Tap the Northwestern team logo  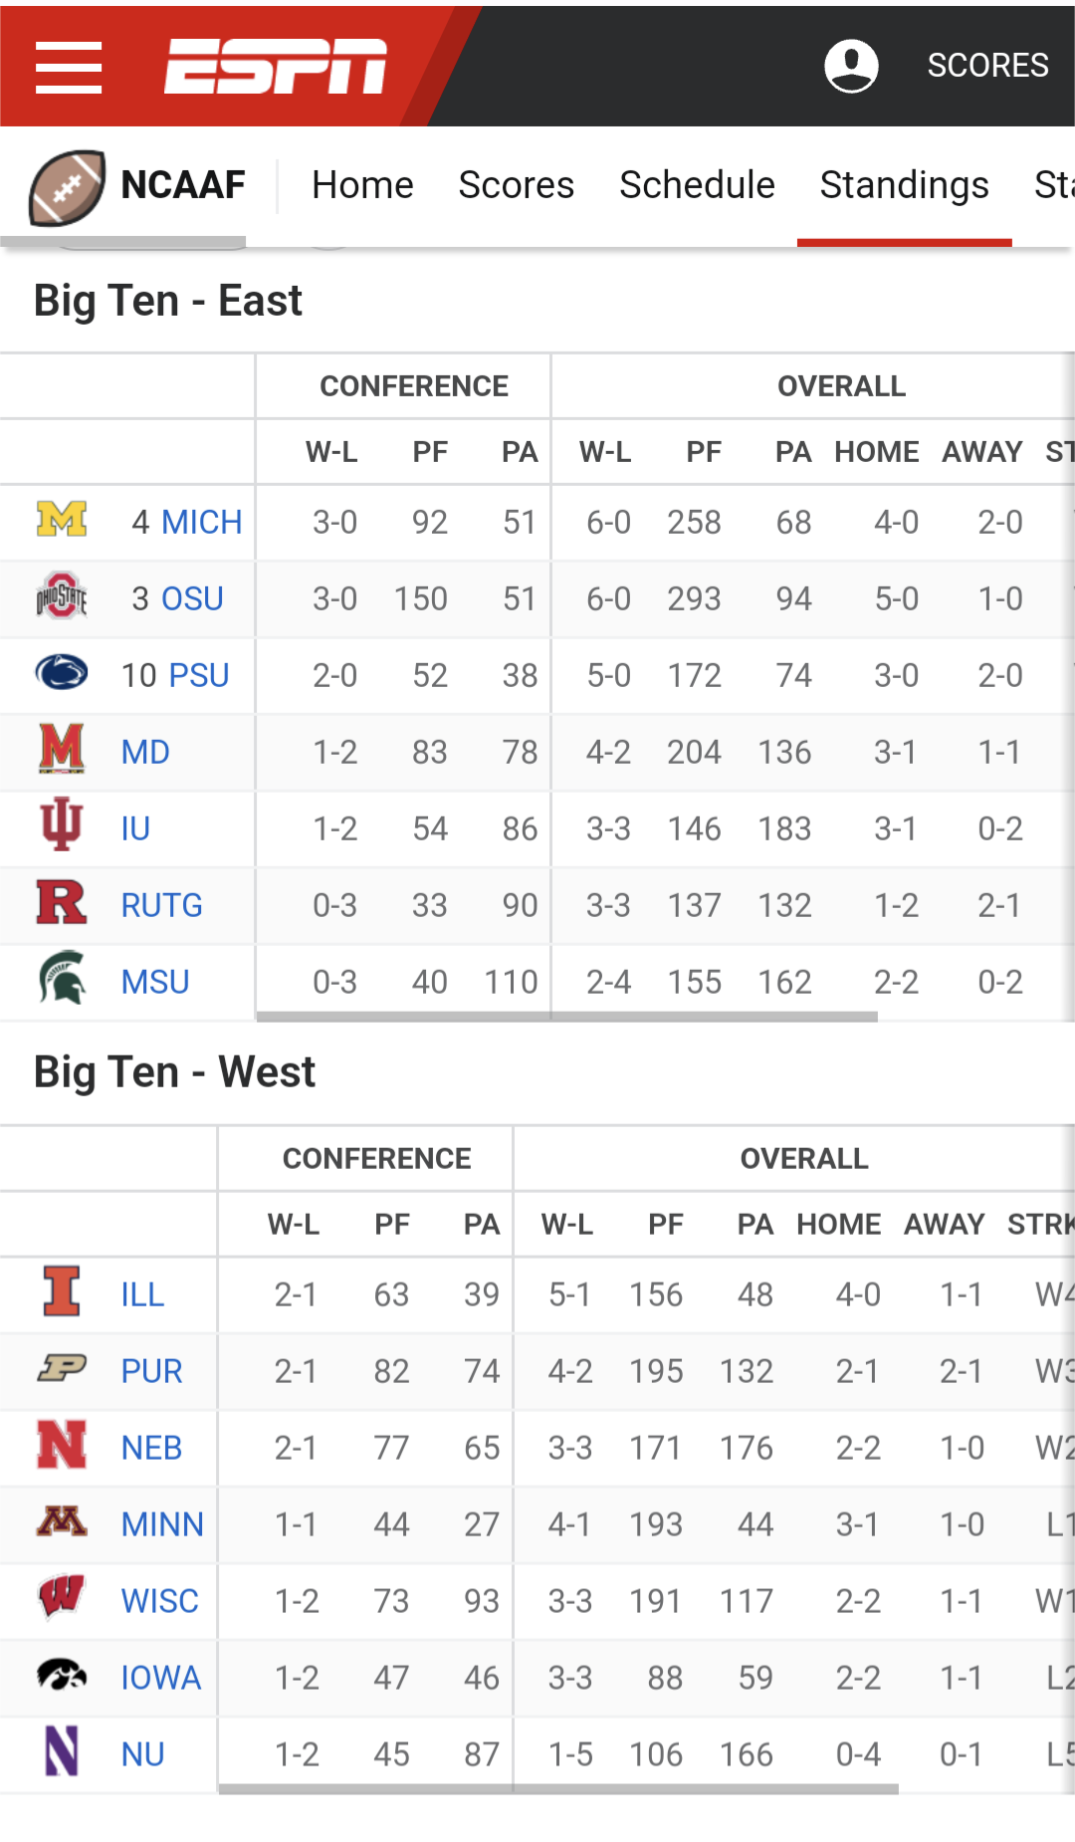point(62,1751)
